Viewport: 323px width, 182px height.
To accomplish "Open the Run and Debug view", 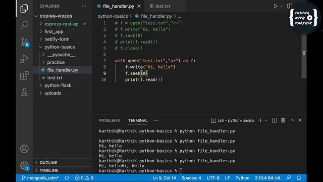I will tap(24, 59).
